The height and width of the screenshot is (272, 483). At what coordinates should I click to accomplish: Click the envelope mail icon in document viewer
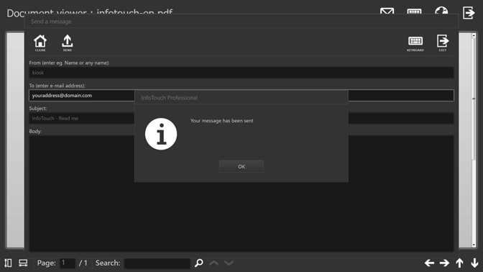tap(387, 11)
